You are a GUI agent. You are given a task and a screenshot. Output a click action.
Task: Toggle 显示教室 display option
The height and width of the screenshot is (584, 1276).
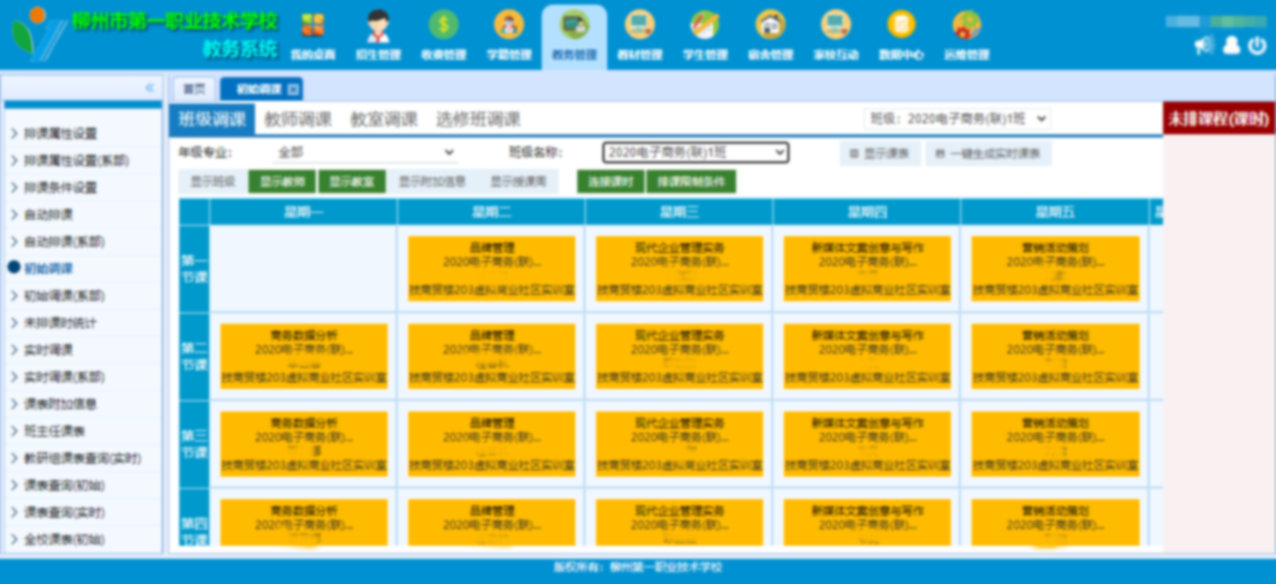[352, 182]
